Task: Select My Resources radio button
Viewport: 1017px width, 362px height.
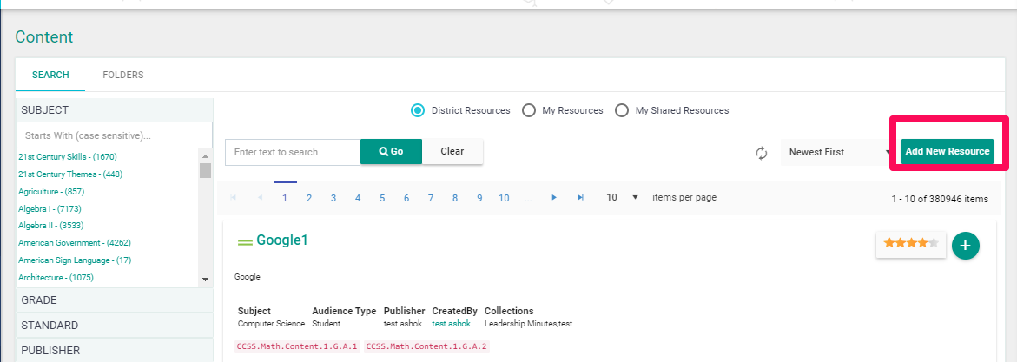Action: [529, 110]
